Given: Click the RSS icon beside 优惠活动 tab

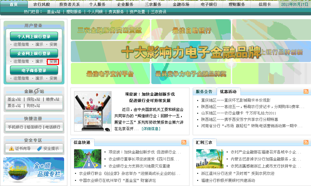Looking at the screenshot, I should point(306,91).
